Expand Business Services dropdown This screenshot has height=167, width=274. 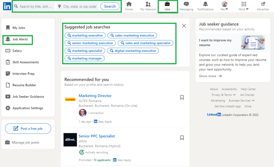(x=242, y=101)
